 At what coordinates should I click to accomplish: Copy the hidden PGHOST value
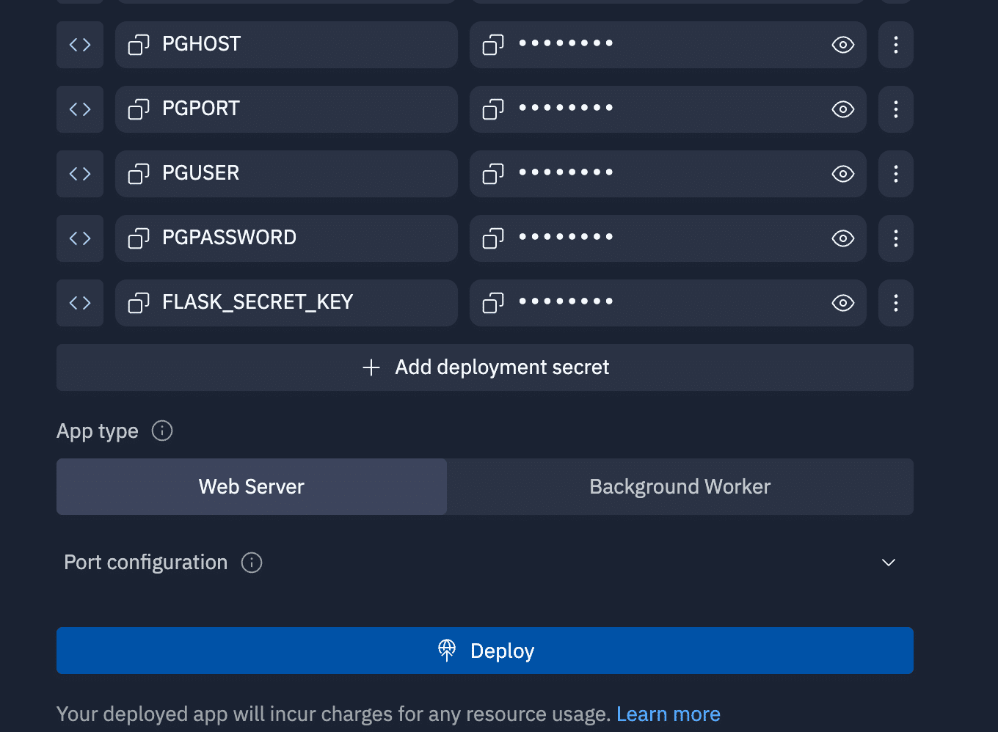tap(492, 45)
